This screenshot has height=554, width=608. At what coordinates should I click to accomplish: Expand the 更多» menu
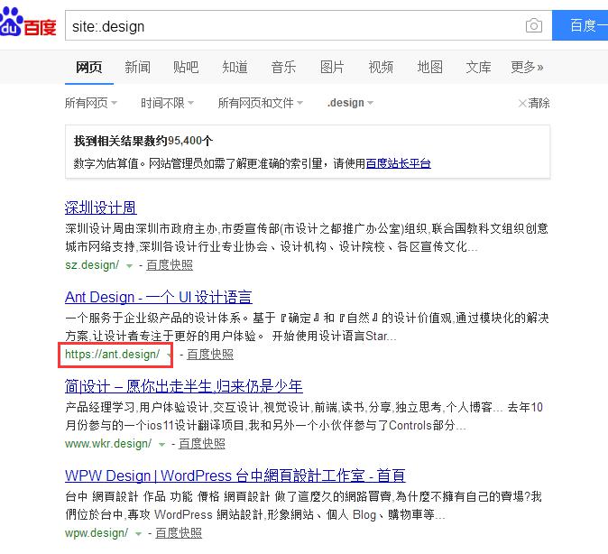[x=527, y=67]
